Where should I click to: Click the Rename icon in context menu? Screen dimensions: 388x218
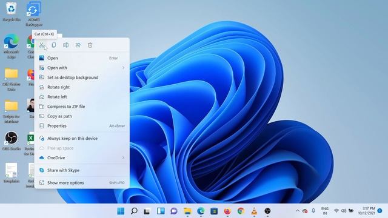66,45
